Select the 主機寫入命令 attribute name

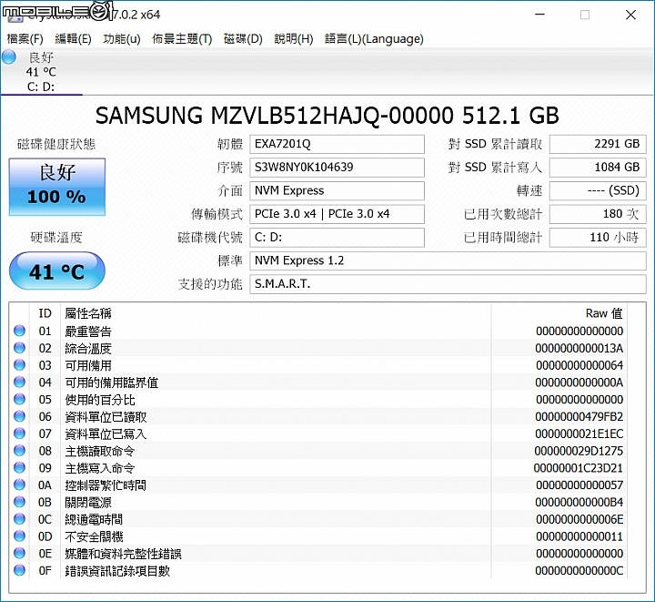coord(100,469)
